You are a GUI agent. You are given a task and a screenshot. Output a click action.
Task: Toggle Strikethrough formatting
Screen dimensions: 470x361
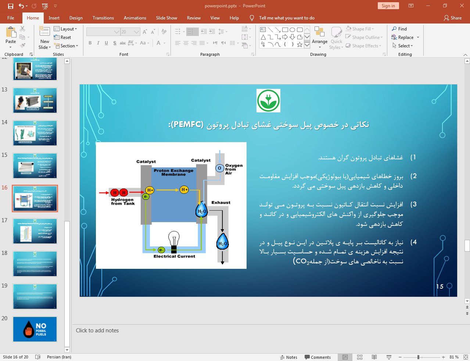pos(123,43)
